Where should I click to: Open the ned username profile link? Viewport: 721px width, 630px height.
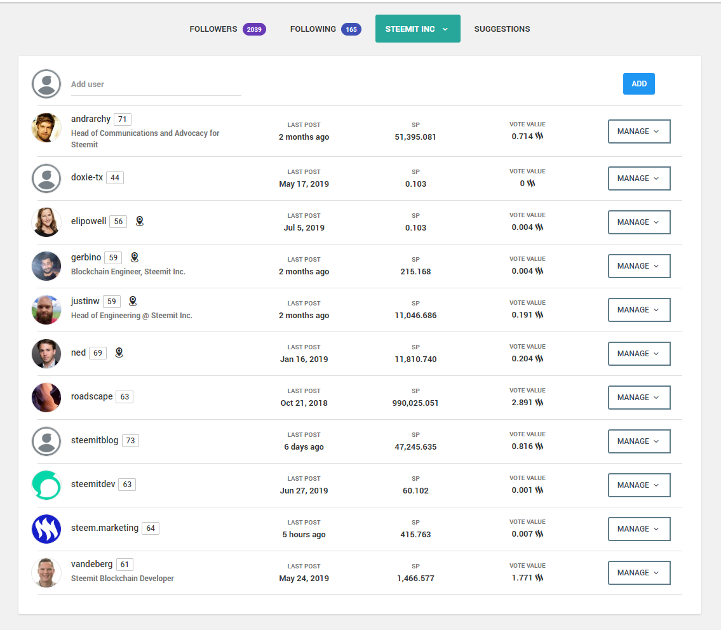pos(78,352)
